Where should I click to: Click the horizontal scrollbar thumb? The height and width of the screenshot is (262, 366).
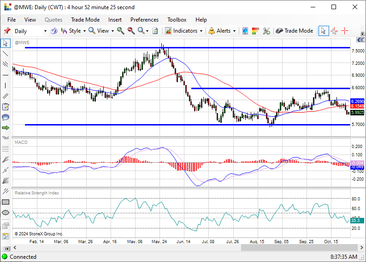pos(299,247)
